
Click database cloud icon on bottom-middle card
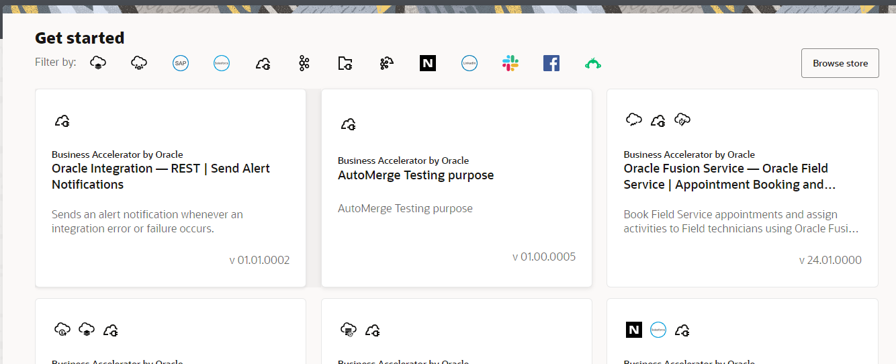(348, 330)
